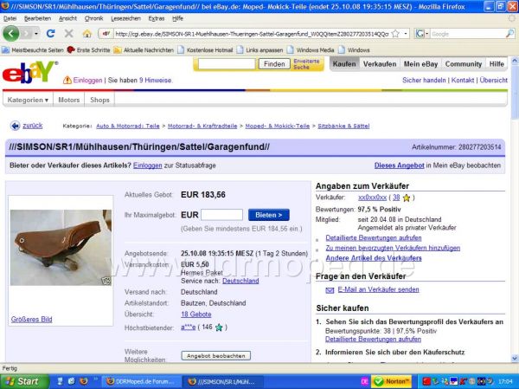Open Meistbesuchte Seiten bookmark folder
The image size is (519, 389).
point(33,50)
